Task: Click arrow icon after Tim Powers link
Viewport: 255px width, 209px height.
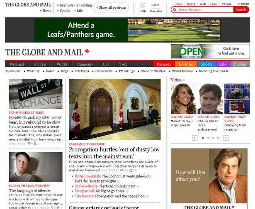Action: pyautogui.click(x=147, y=197)
